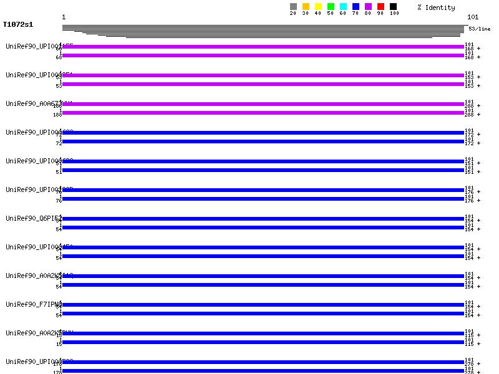Click the black query coverage line stack
This screenshot has width=499, height=374.
263,31
